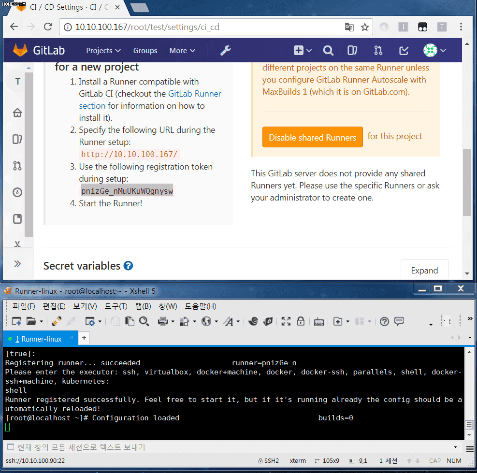The height and width of the screenshot is (473, 477).
Task: Click the chat feedback icon in Xshell toolbar
Action: tap(399, 321)
